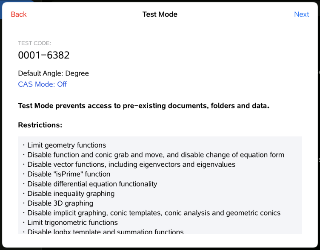Toggle the CAS Mode: Off setting
This screenshot has height=250, width=320.
point(43,84)
